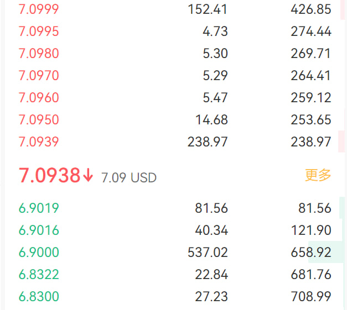Select ask price 7.0980
The width and height of the screenshot is (347, 310).
click(39, 54)
